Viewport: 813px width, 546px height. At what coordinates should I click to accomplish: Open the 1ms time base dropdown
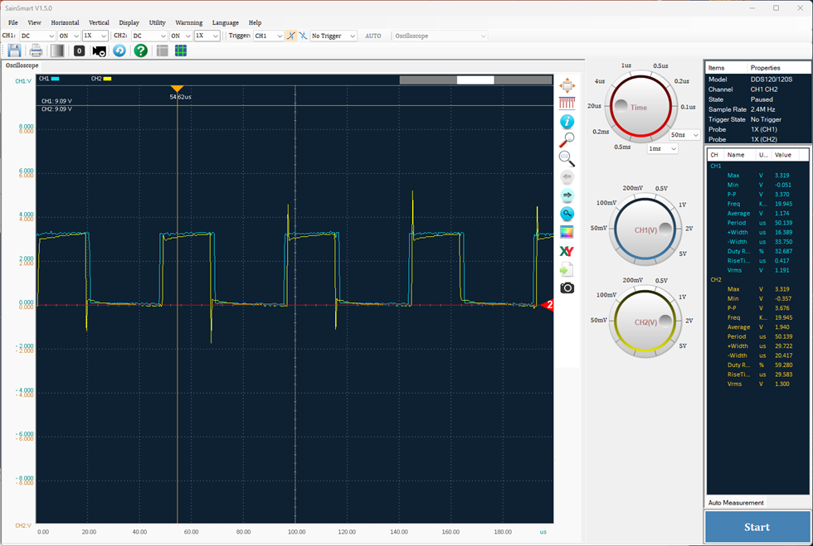663,148
